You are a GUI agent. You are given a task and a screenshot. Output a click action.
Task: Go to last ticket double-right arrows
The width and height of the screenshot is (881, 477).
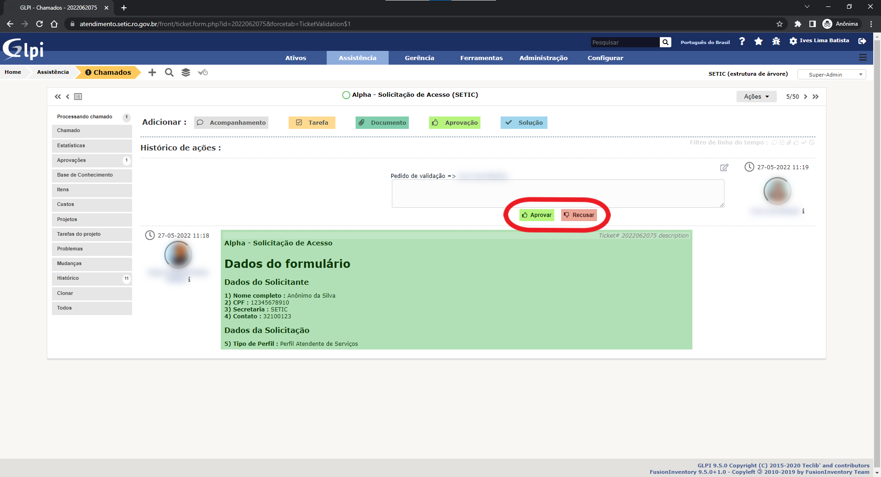coord(815,96)
